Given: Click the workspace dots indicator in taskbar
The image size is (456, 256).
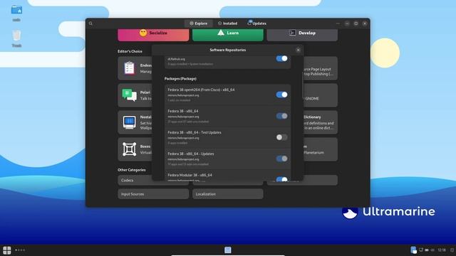Looking at the screenshot, I should click(20, 250).
